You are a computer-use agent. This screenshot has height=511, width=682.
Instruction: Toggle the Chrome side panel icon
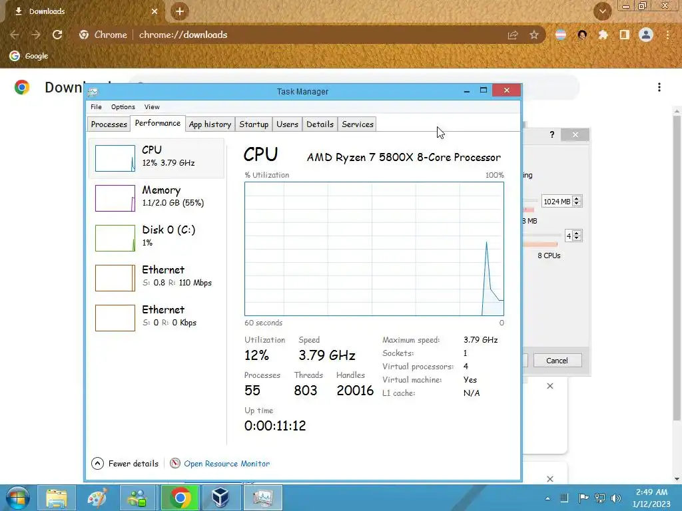pyautogui.click(x=625, y=35)
